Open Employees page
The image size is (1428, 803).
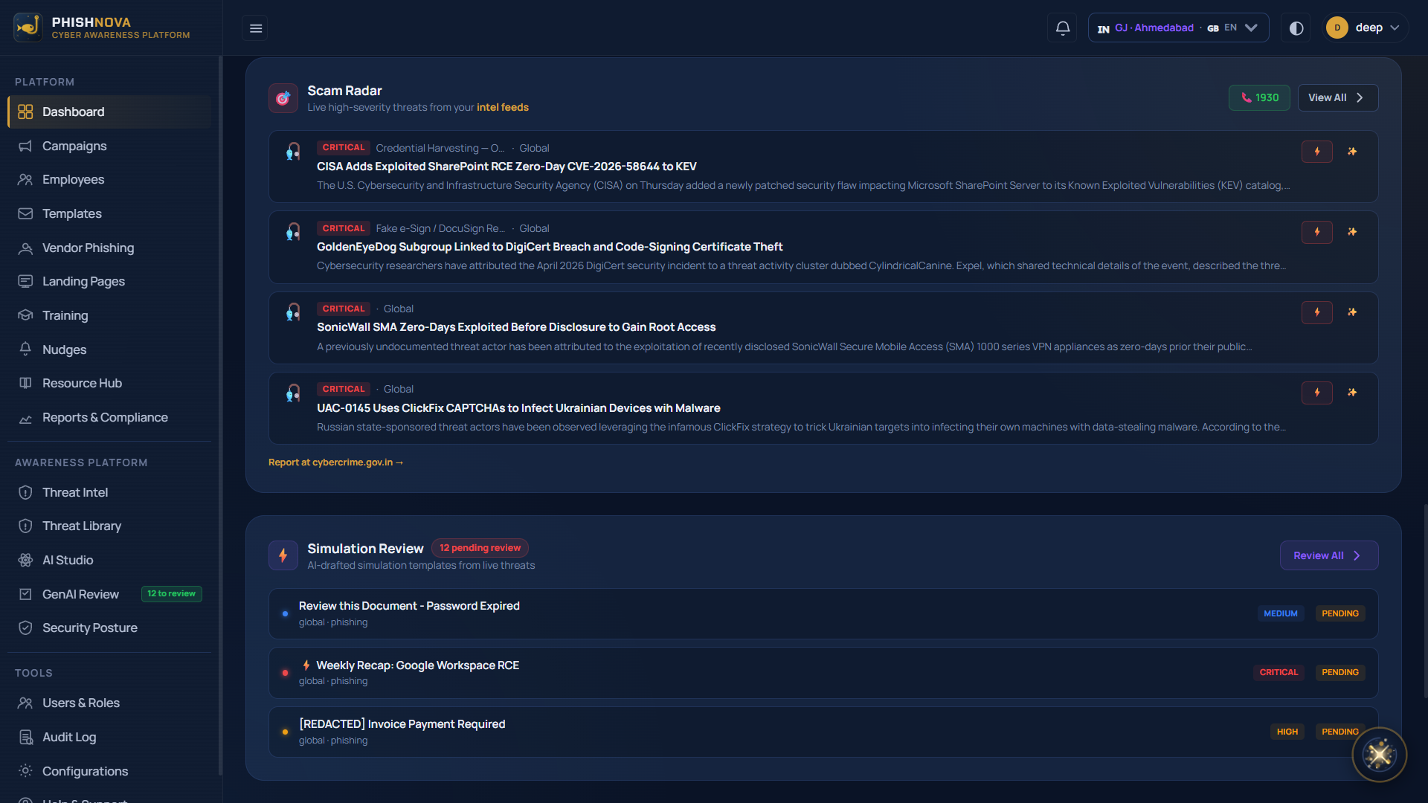point(109,179)
